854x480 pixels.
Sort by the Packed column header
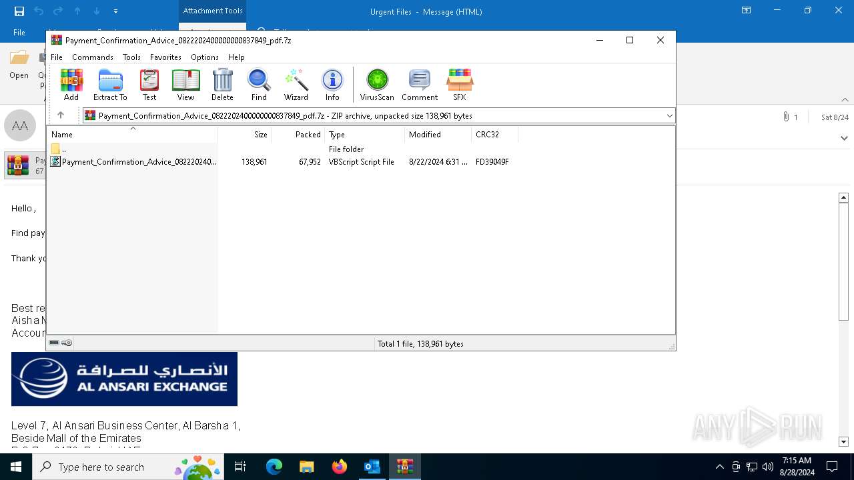[298, 135]
